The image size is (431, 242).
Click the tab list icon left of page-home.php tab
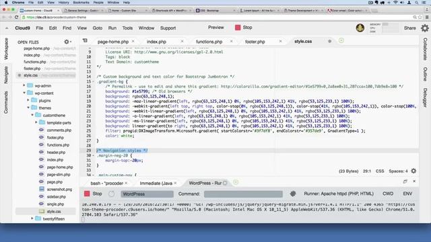click(85, 40)
